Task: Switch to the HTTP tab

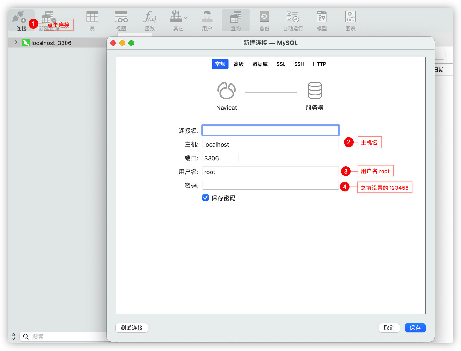Action: click(x=320, y=64)
